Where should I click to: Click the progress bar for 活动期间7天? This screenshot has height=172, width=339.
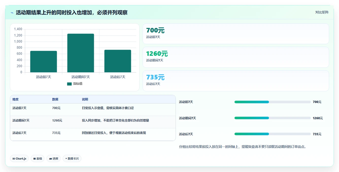[x=273, y=118]
